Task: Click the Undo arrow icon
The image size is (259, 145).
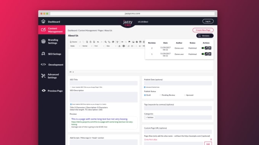Action: click(98, 42)
